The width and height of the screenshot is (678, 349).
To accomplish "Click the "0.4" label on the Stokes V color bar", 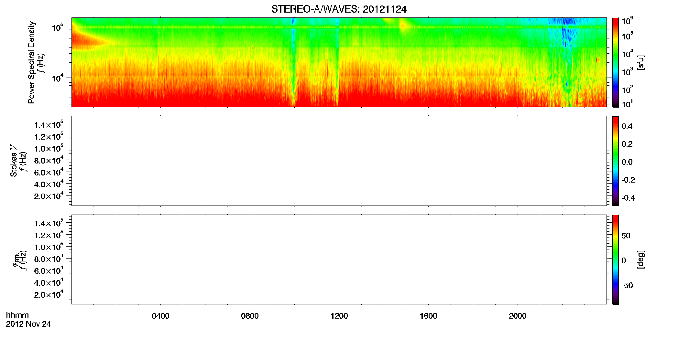I will (627, 126).
